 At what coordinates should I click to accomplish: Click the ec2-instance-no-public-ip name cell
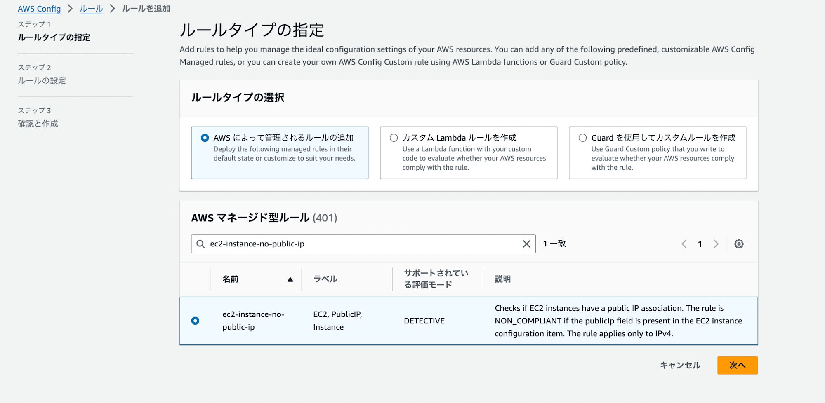pyautogui.click(x=253, y=321)
